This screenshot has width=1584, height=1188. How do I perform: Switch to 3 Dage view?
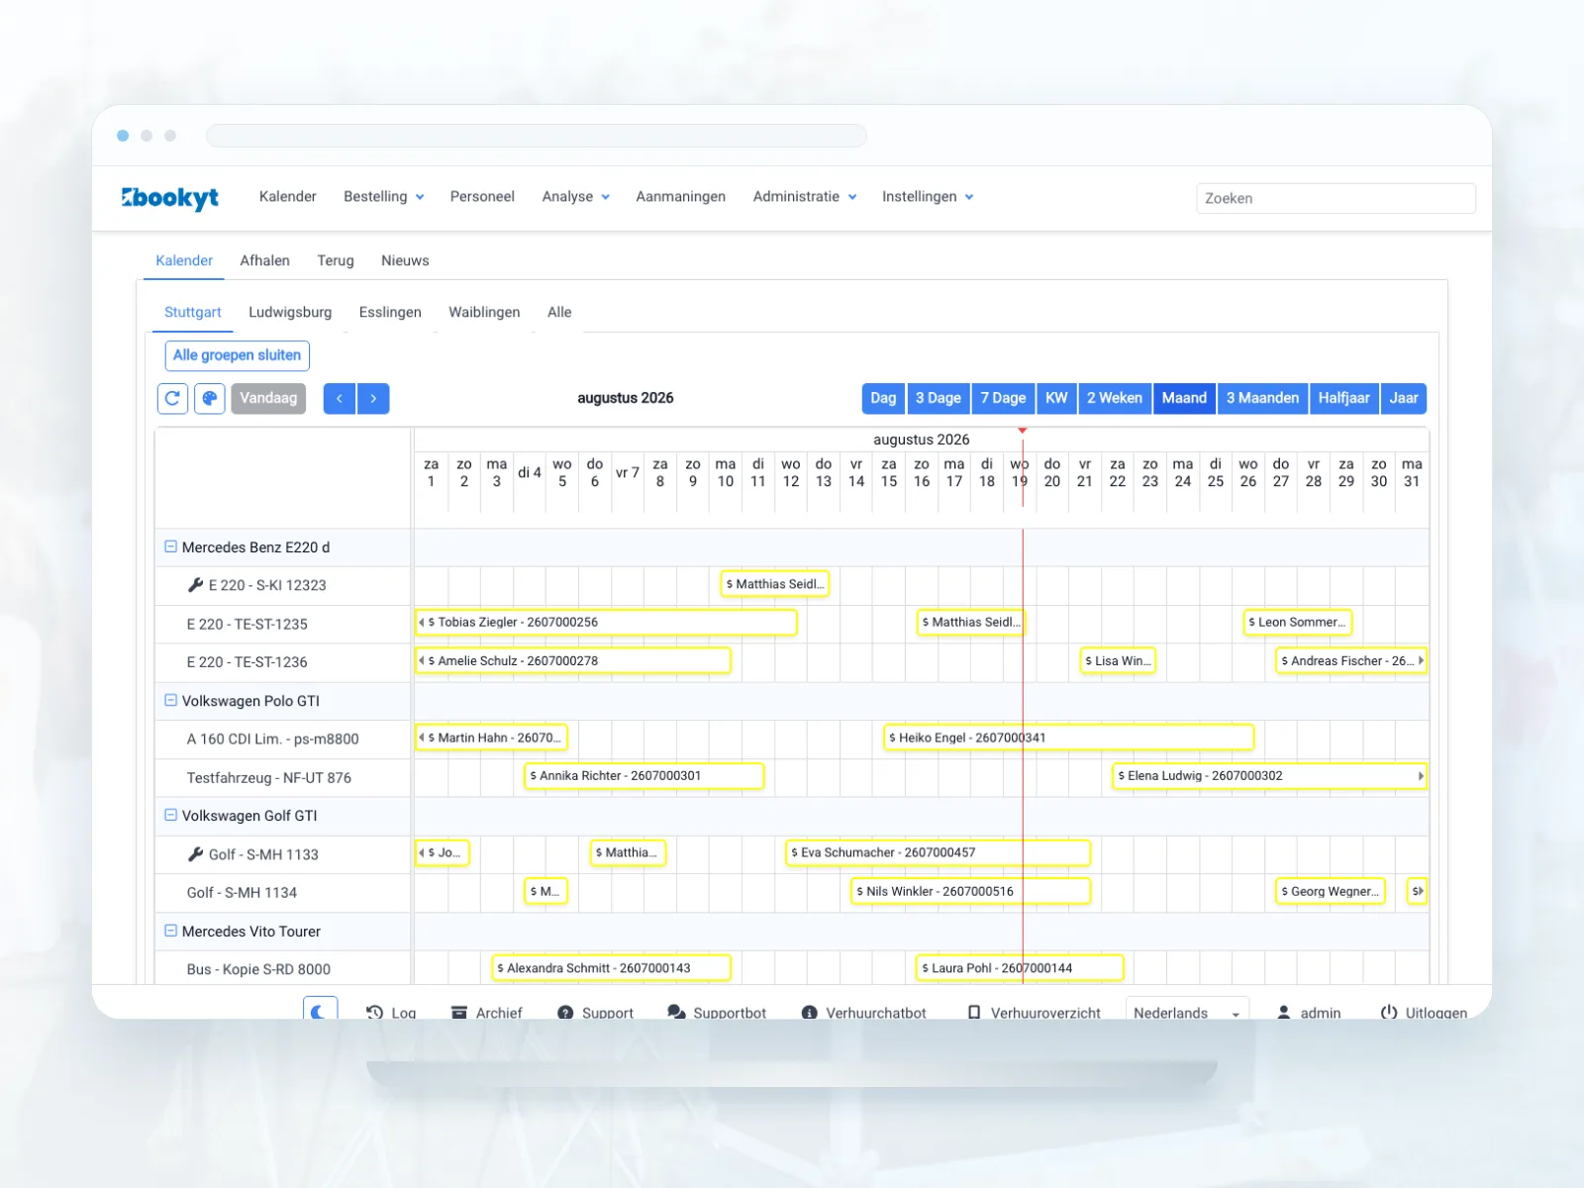pos(939,398)
